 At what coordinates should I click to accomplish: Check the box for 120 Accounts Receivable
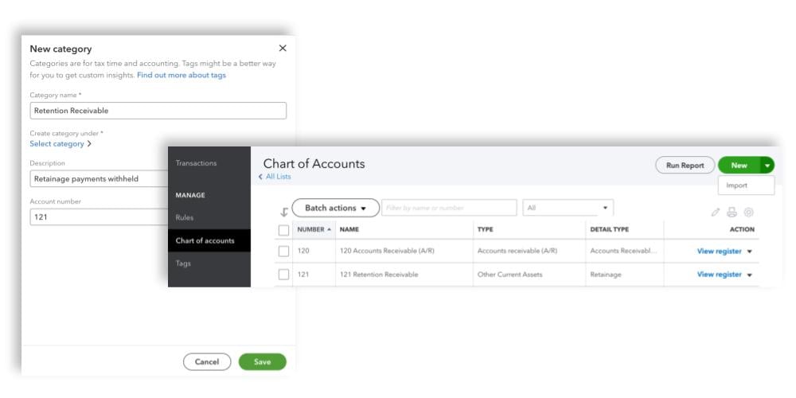[x=284, y=252]
